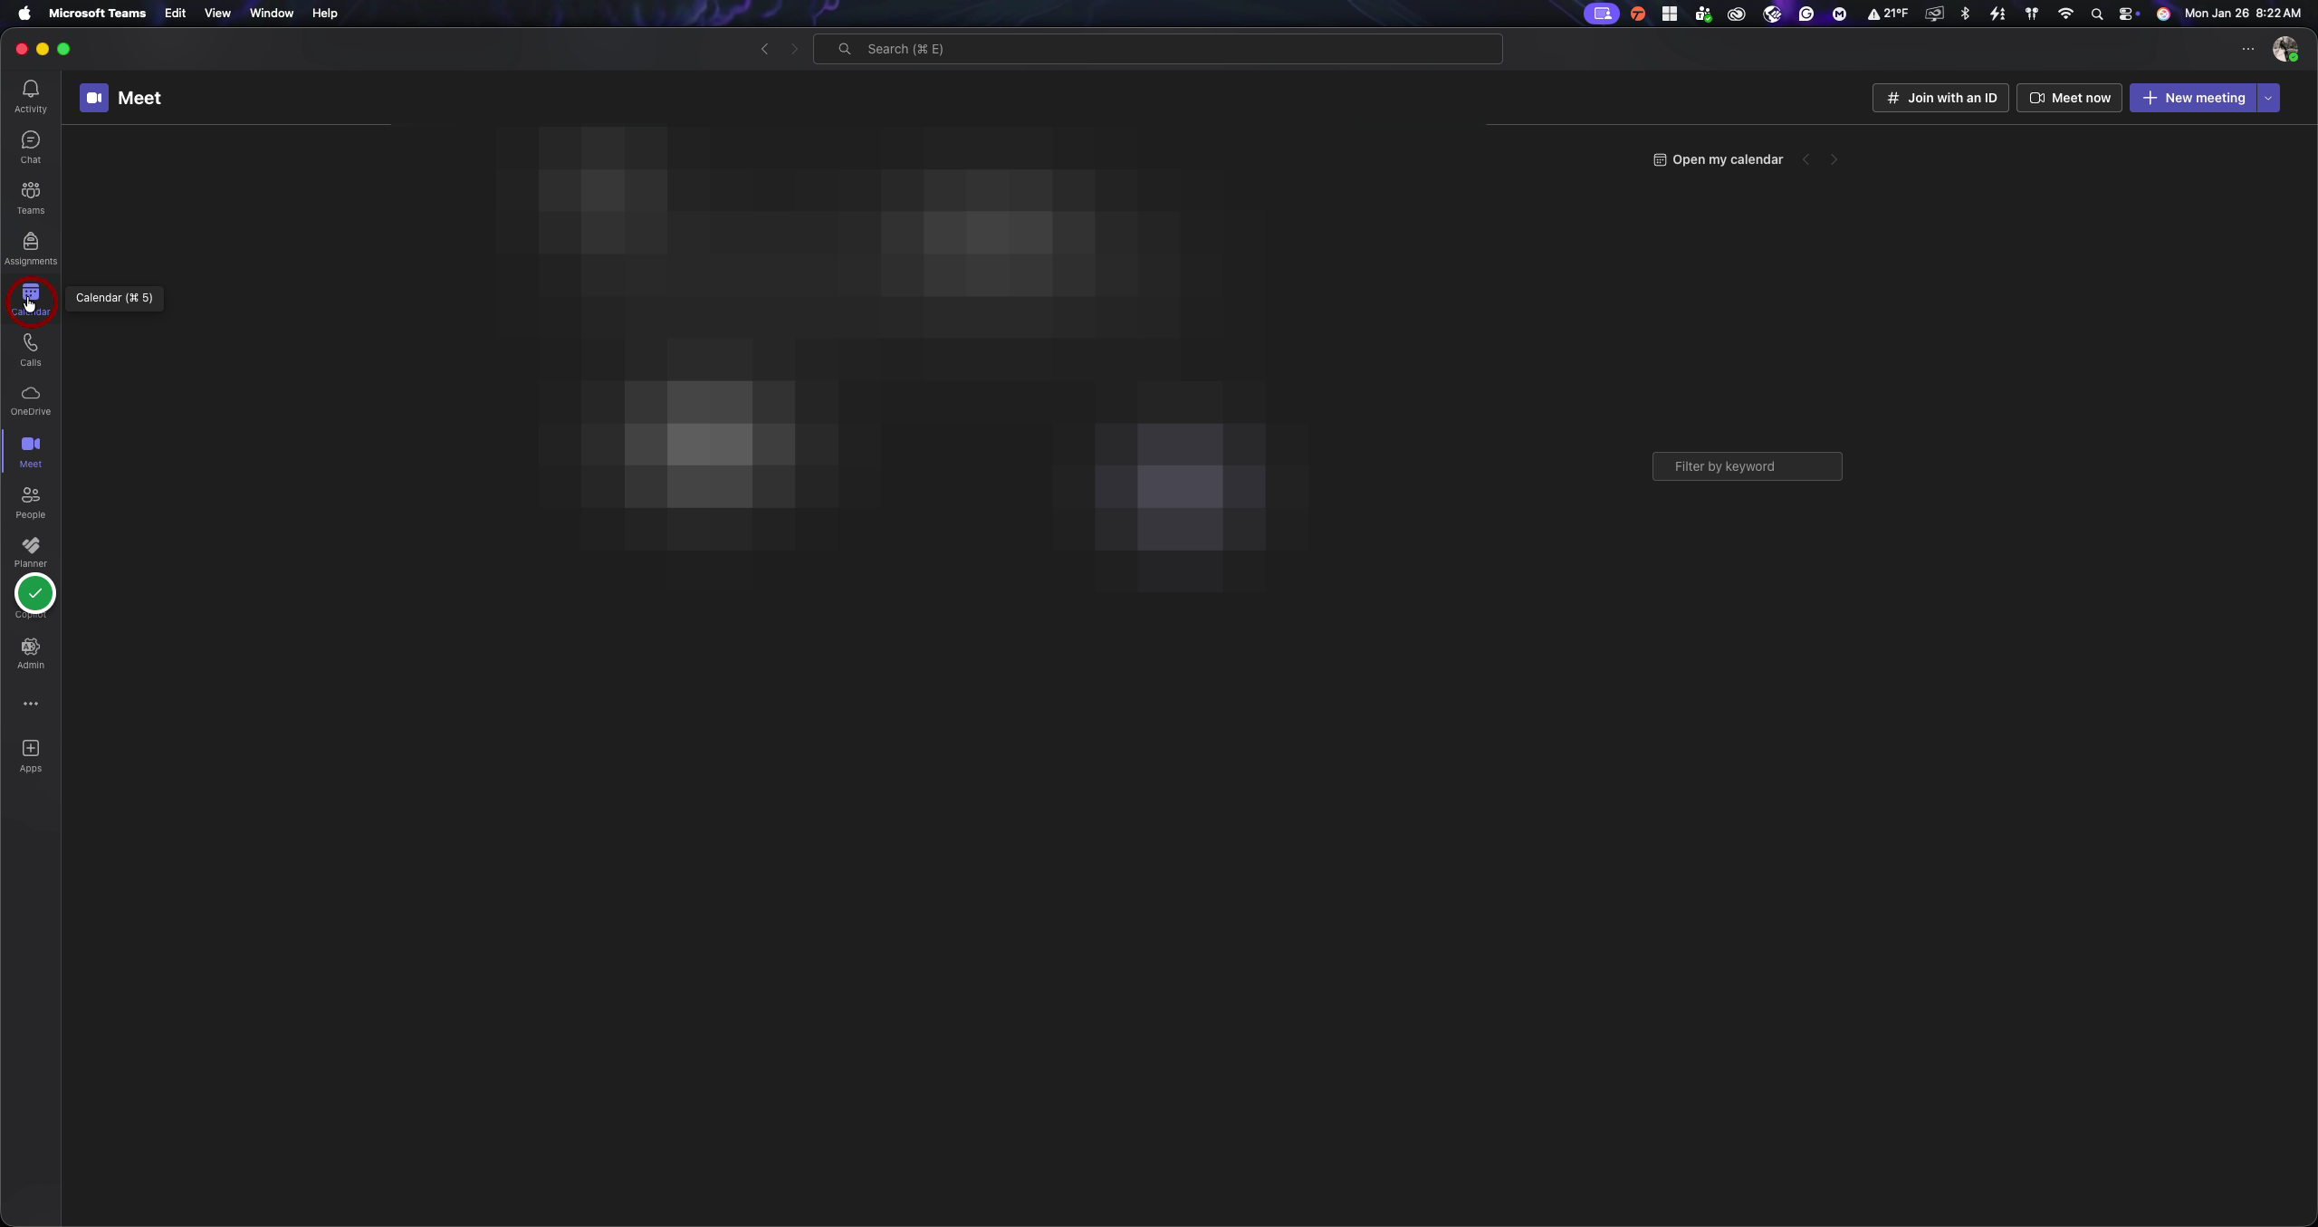Screen dimensions: 2318x1227
Task: Expand the New meeting dropdown arrow
Action: tap(2268, 98)
